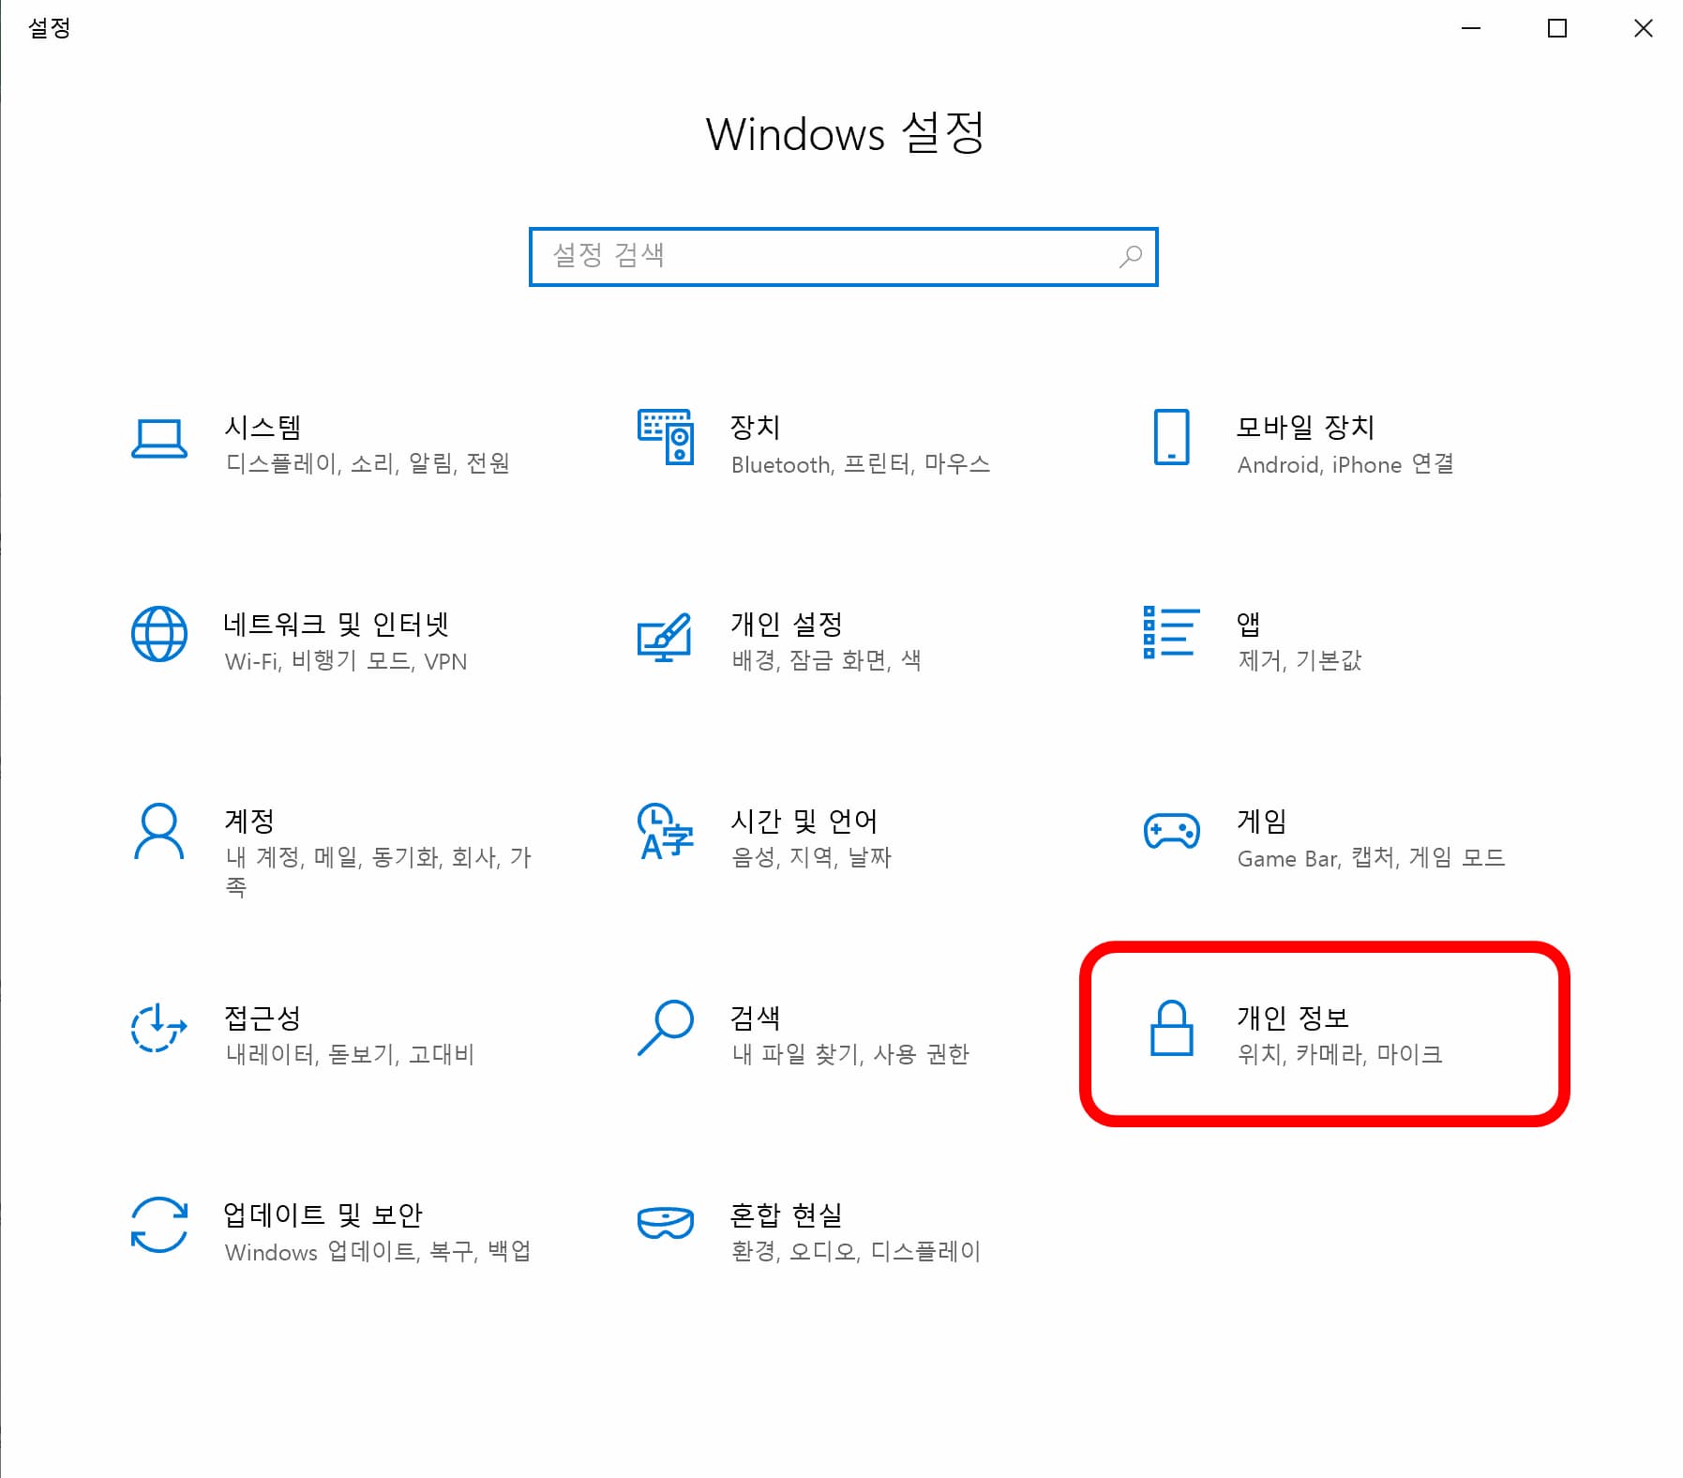
Task: Open 접근성 via the dotted person icon
Action: (159, 1030)
